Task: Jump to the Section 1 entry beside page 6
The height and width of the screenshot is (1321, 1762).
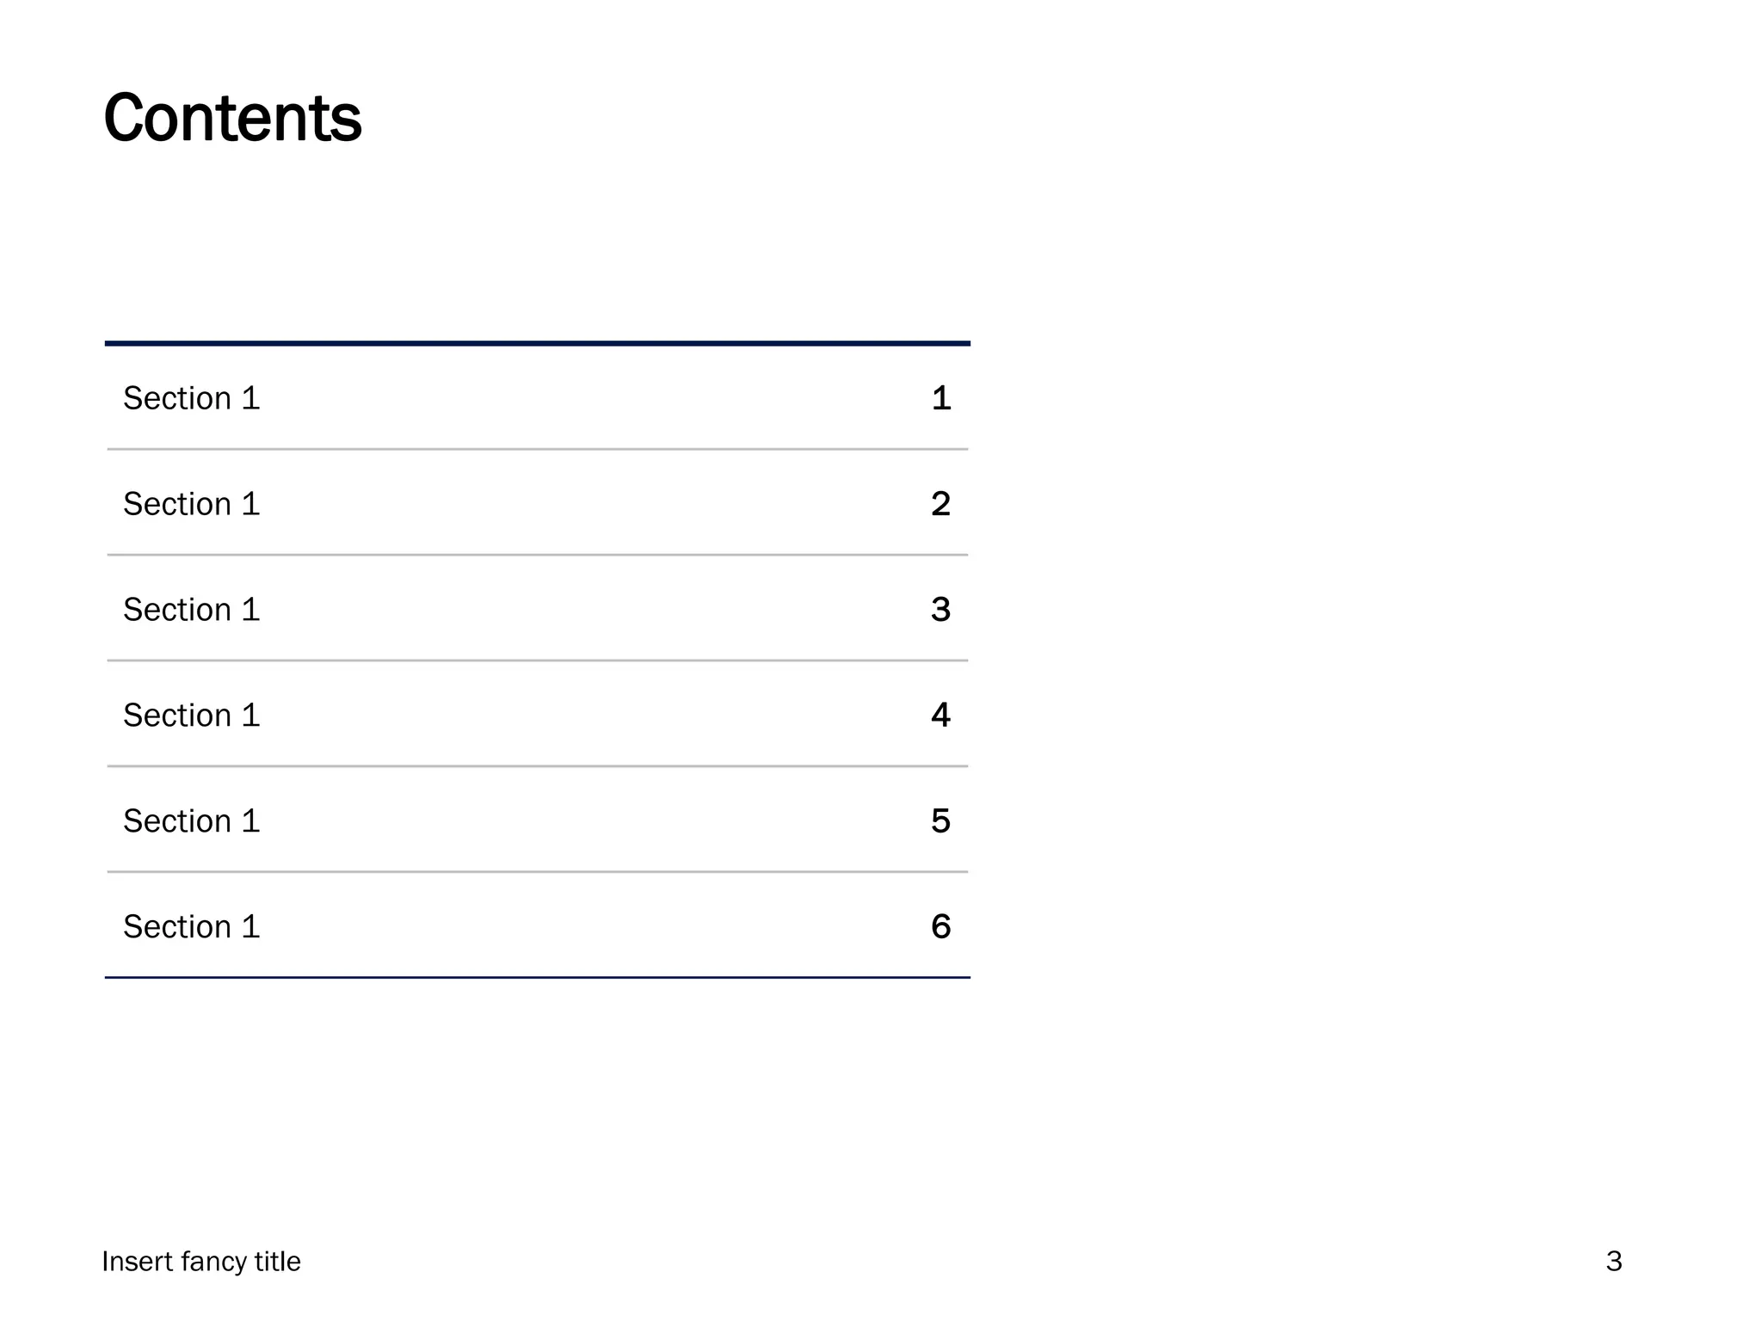Action: point(191,927)
